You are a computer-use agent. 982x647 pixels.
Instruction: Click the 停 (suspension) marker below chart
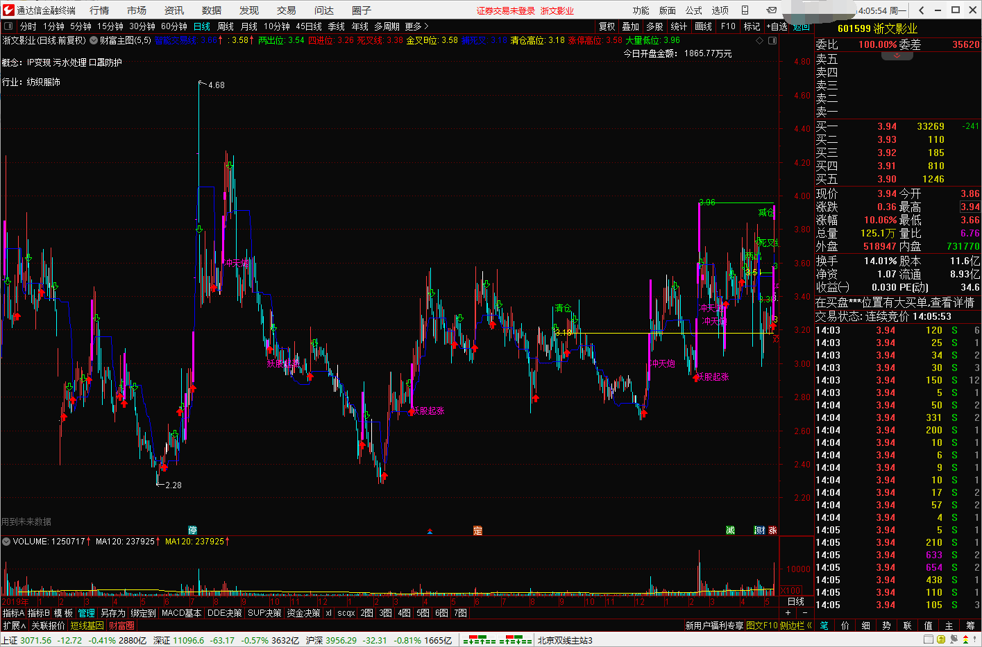tap(193, 530)
